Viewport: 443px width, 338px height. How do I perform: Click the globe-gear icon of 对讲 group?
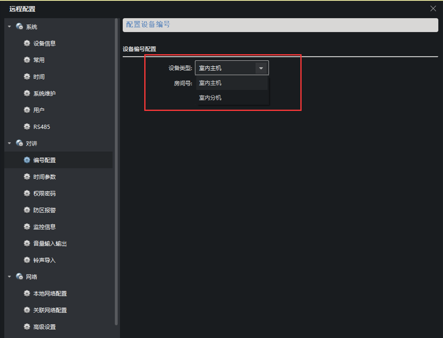click(20, 143)
